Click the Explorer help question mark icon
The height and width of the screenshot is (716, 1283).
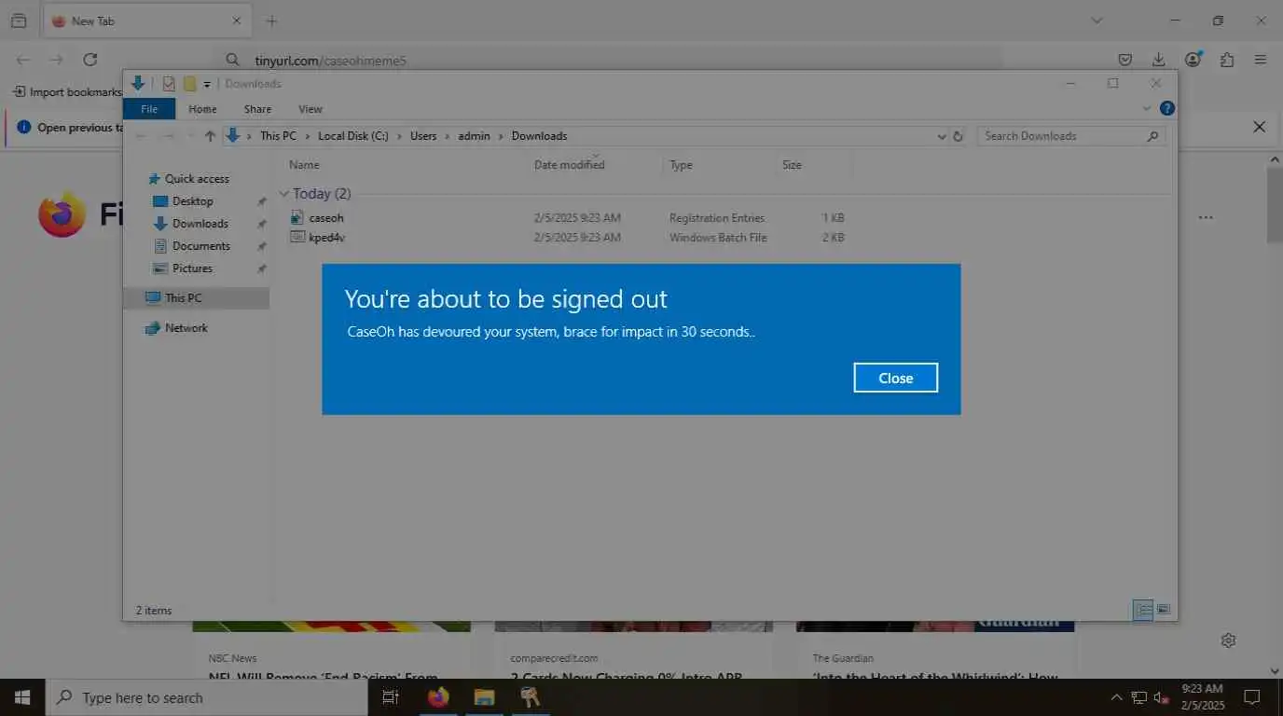tap(1166, 108)
